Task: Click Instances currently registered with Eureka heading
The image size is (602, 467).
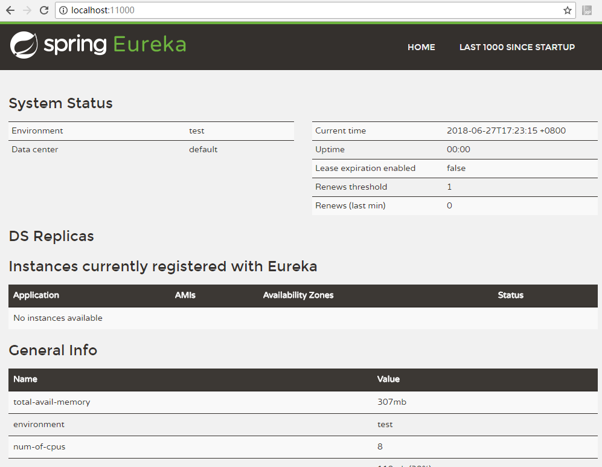Action: pos(163,266)
